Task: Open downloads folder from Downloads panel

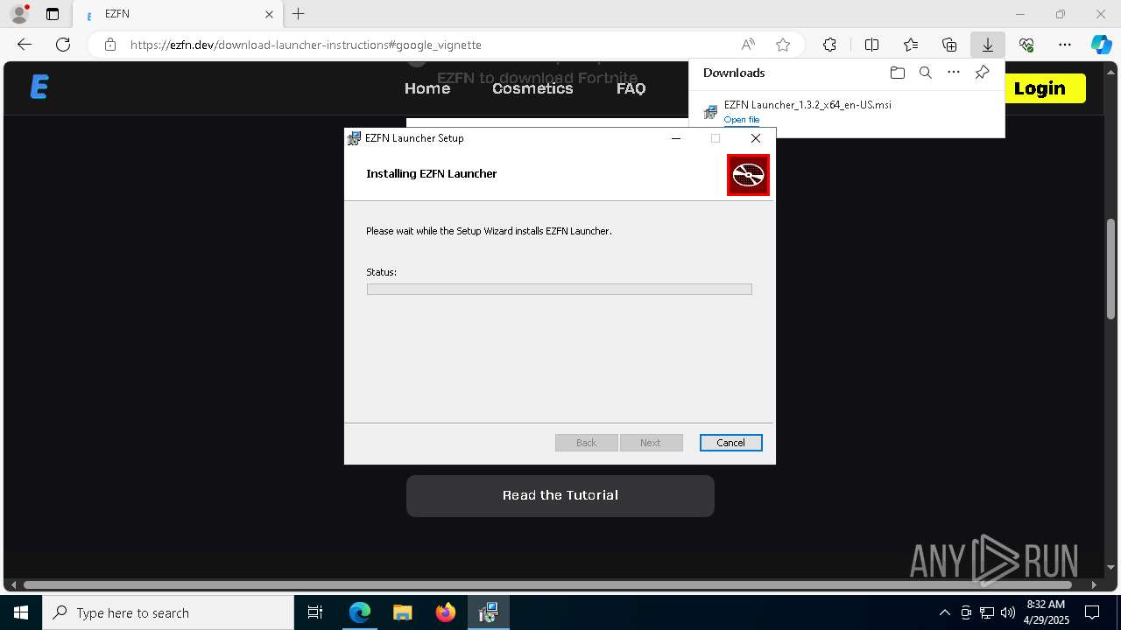Action: 897,73
